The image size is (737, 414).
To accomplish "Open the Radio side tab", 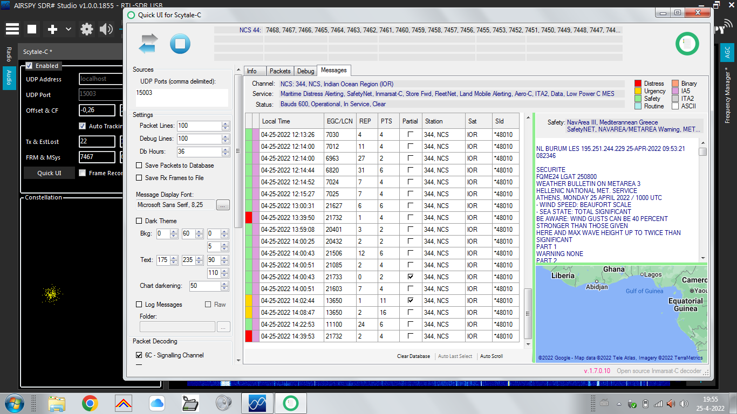I will [x=9, y=54].
